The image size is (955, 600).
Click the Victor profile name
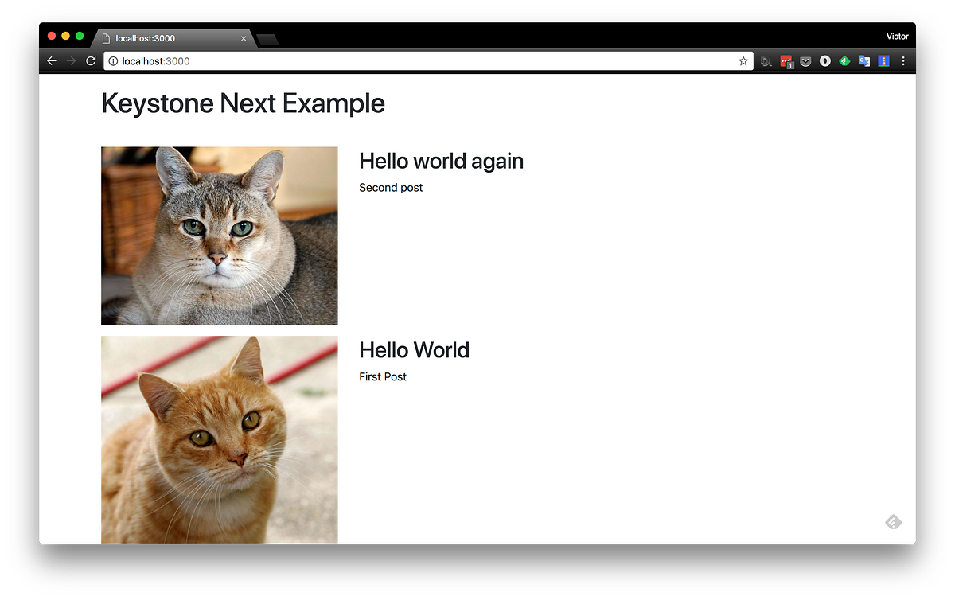pyautogui.click(x=897, y=36)
